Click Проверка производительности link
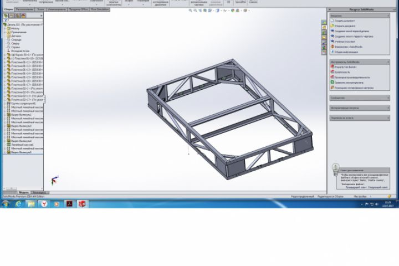399x266 pixels. (352, 78)
